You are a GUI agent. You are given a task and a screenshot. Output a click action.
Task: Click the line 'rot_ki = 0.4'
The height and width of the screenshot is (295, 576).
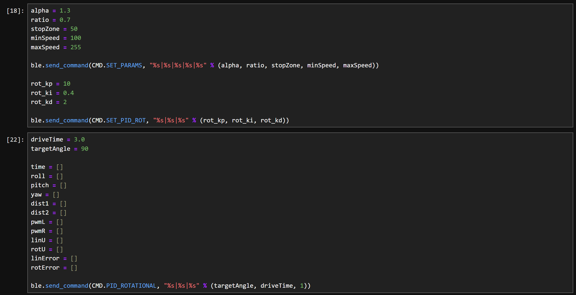[x=52, y=93]
